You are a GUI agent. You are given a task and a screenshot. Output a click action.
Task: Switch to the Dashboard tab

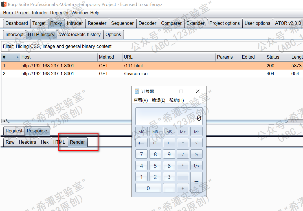click(17, 23)
